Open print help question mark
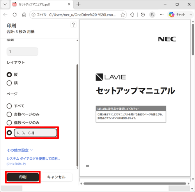This screenshot has height=192, width=195. (73, 25)
